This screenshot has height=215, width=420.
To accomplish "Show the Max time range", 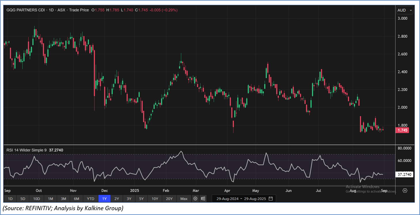I will 184,199.
